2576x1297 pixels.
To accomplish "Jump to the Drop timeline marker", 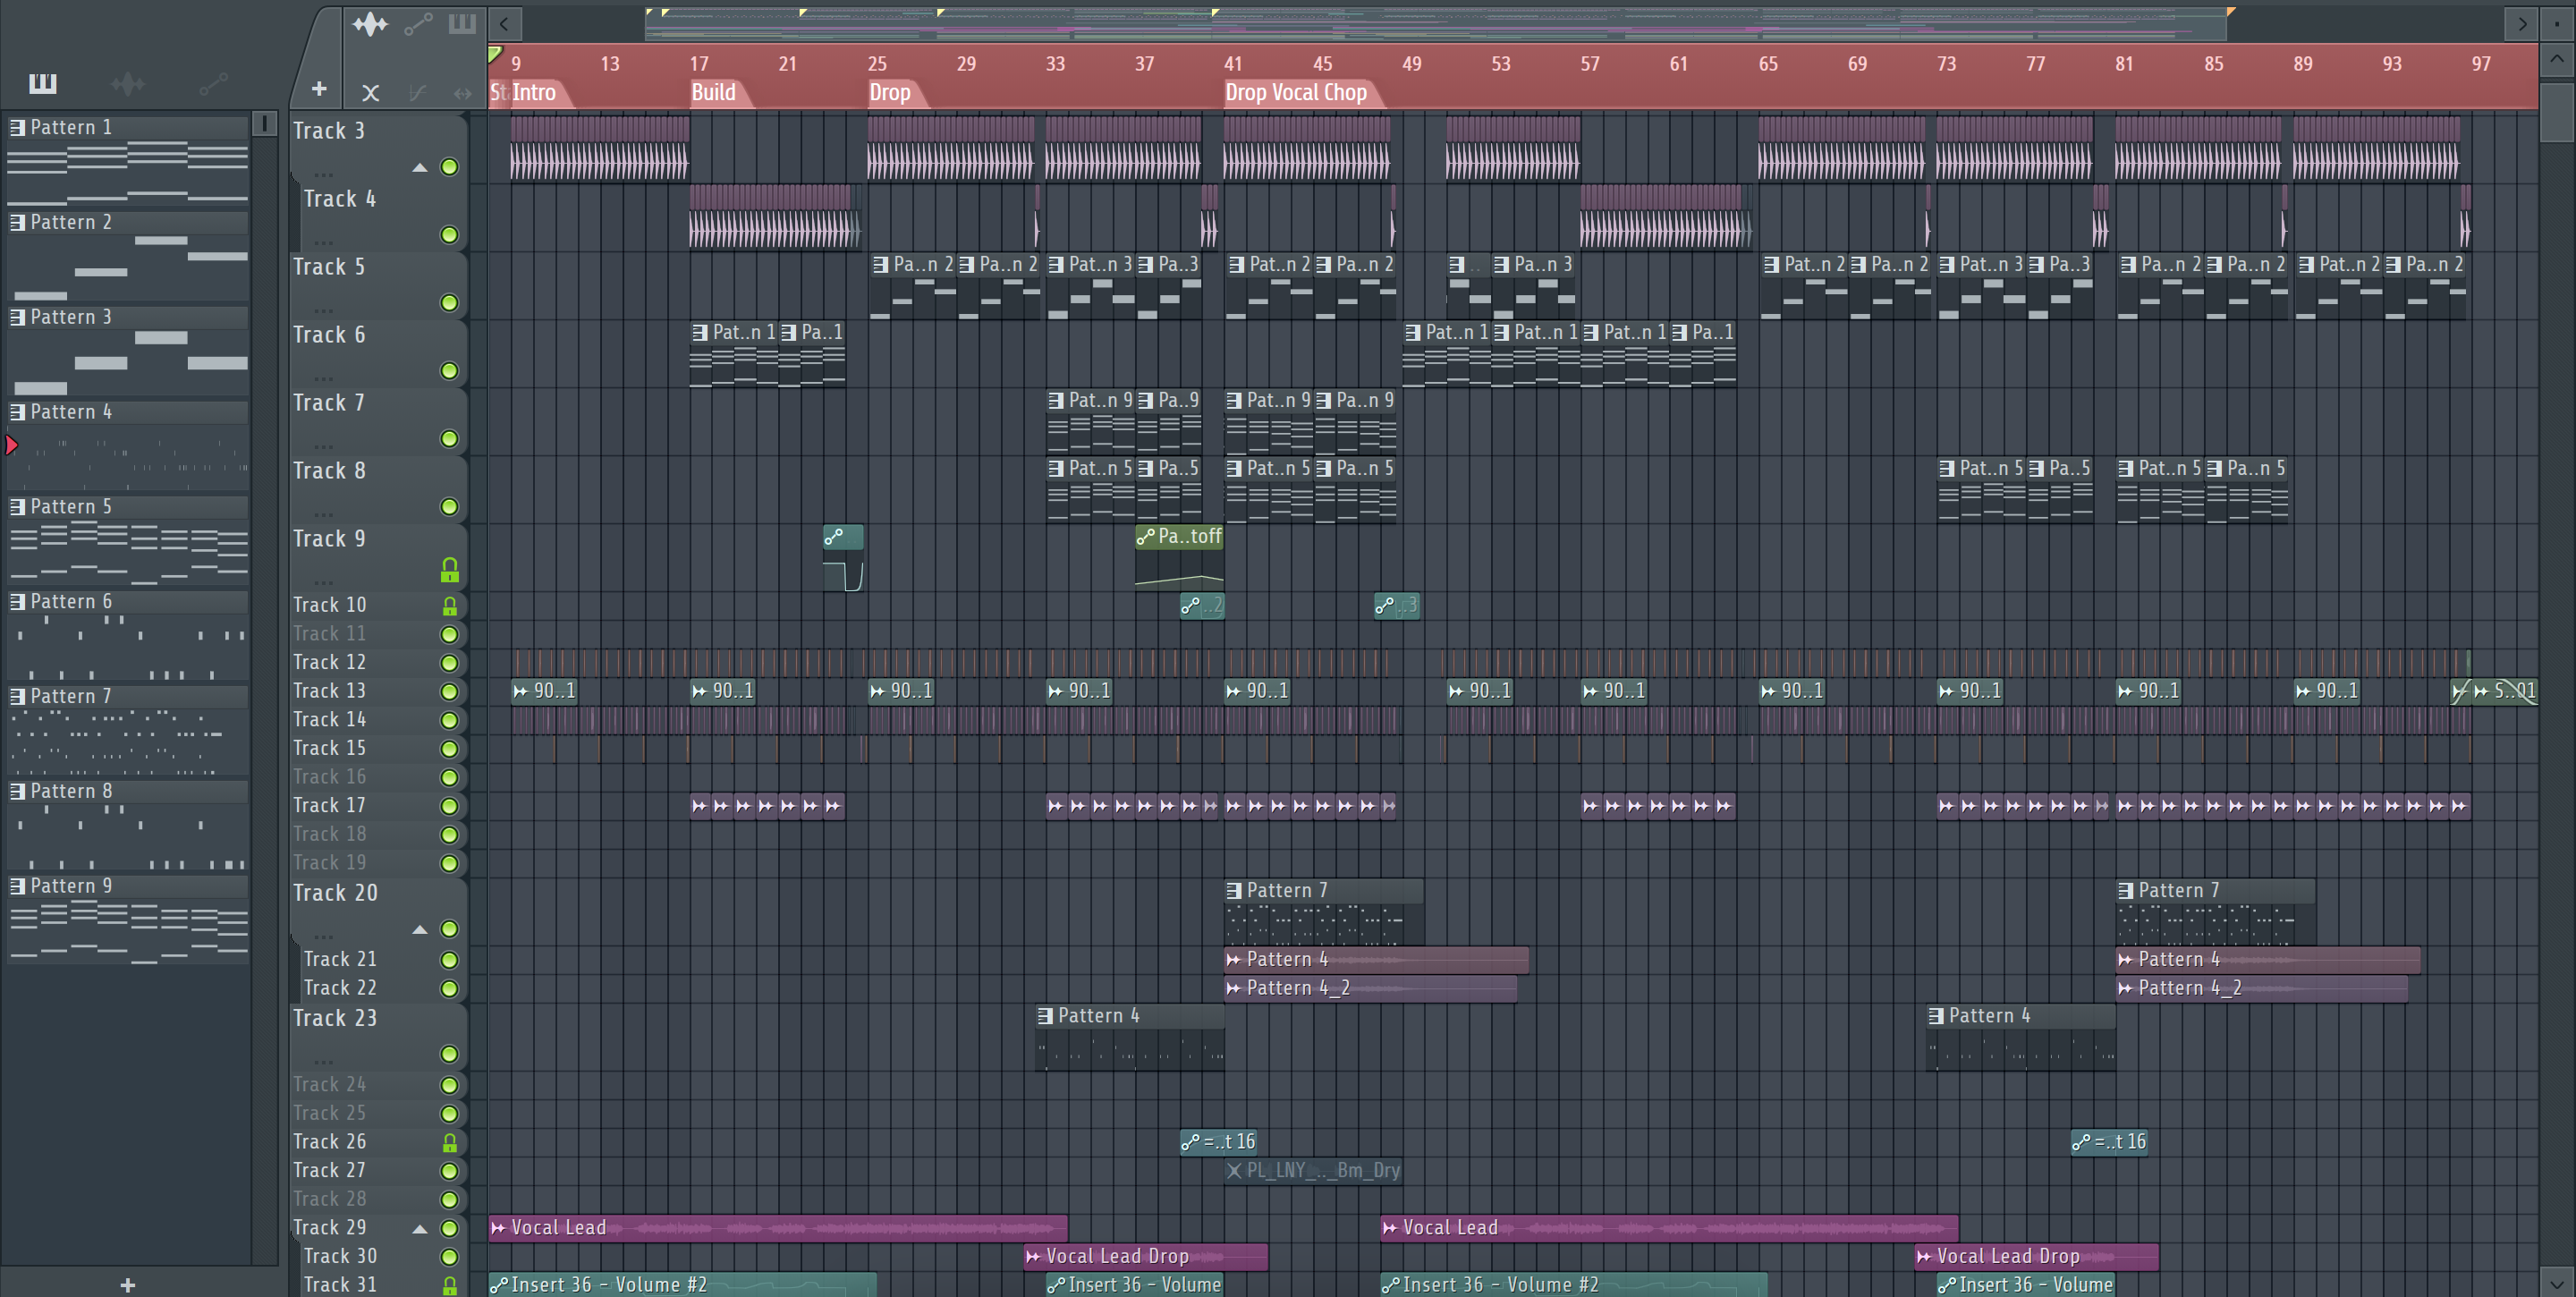I will point(890,93).
